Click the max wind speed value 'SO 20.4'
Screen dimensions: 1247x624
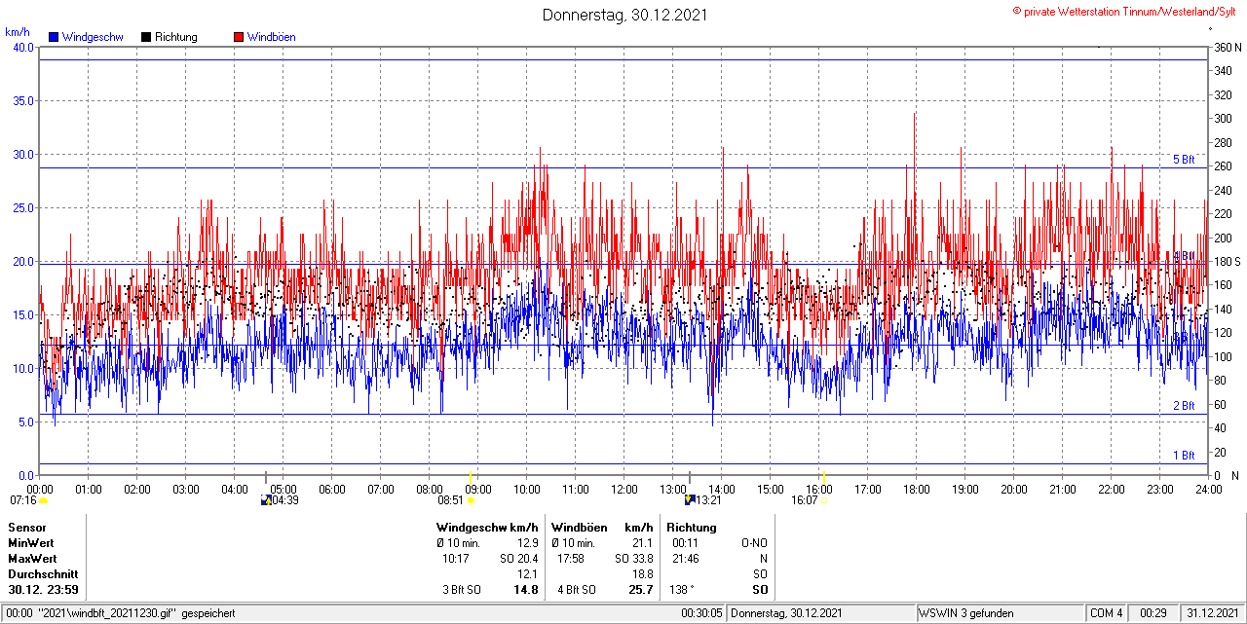coord(518,559)
